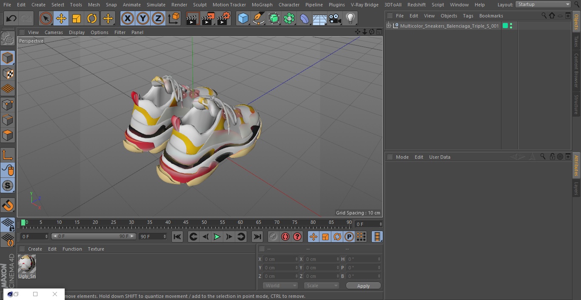Toggle X axis lock

click(x=127, y=18)
